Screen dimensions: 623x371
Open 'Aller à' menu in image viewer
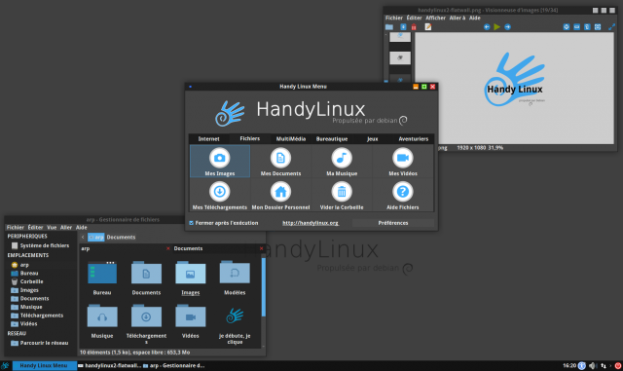click(x=458, y=18)
